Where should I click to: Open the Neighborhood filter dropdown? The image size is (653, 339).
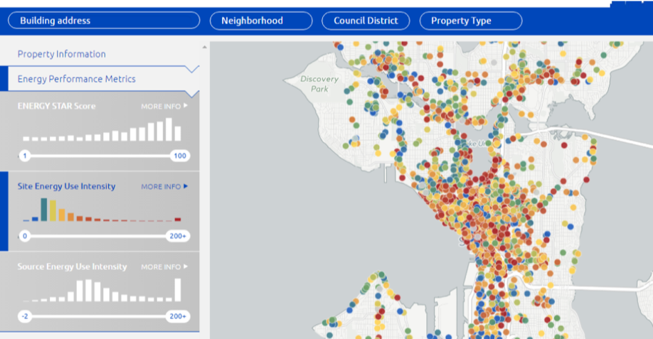point(260,21)
